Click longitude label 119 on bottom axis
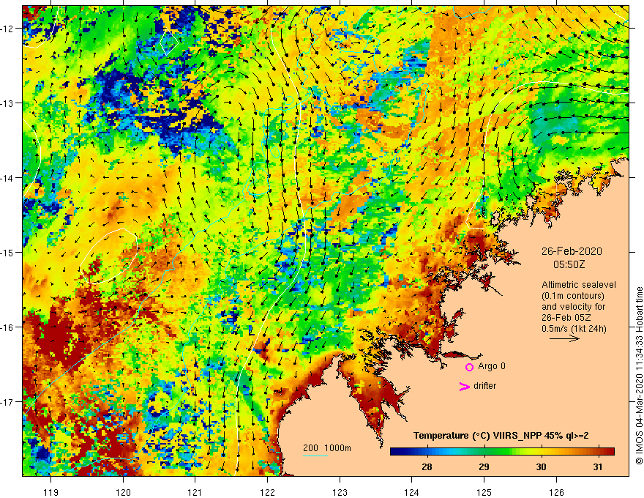644x498 pixels. (51, 492)
